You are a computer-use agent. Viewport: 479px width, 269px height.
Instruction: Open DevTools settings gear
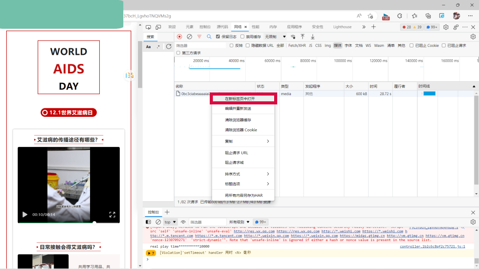pyautogui.click(x=446, y=27)
